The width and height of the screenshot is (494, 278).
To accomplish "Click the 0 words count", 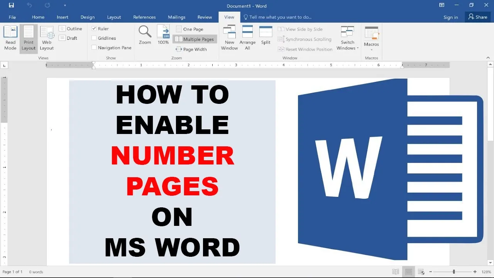I will click(x=36, y=272).
